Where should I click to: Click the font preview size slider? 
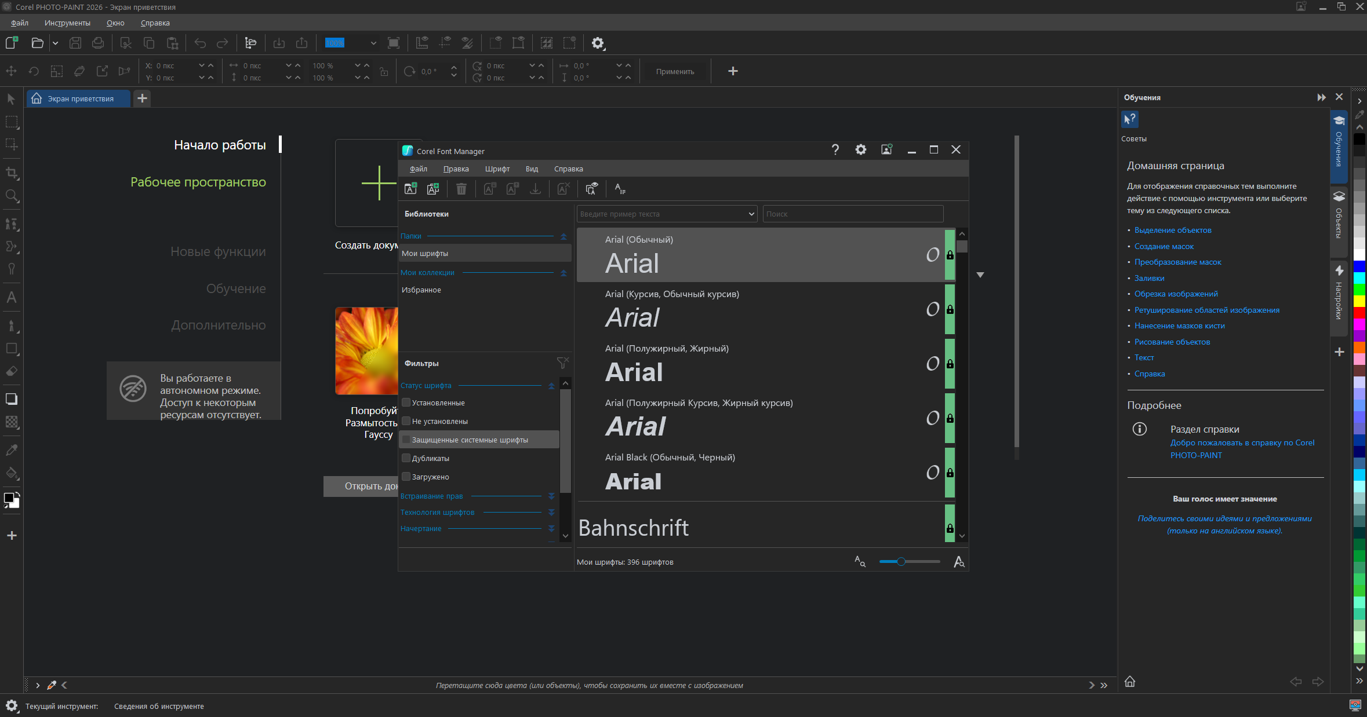click(909, 561)
